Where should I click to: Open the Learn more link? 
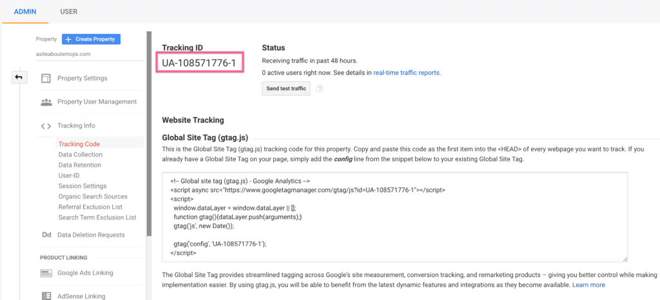[x=588, y=285]
